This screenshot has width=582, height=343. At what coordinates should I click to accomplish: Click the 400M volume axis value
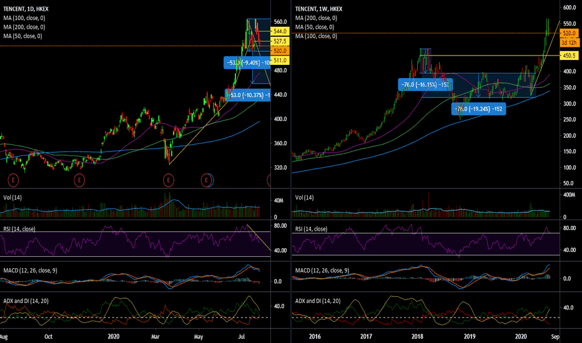pos(569,195)
